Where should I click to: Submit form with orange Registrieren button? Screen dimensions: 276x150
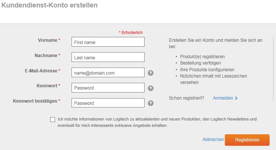tap(247, 140)
